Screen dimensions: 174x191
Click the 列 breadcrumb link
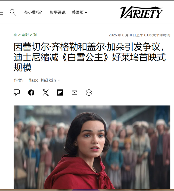[35, 35]
